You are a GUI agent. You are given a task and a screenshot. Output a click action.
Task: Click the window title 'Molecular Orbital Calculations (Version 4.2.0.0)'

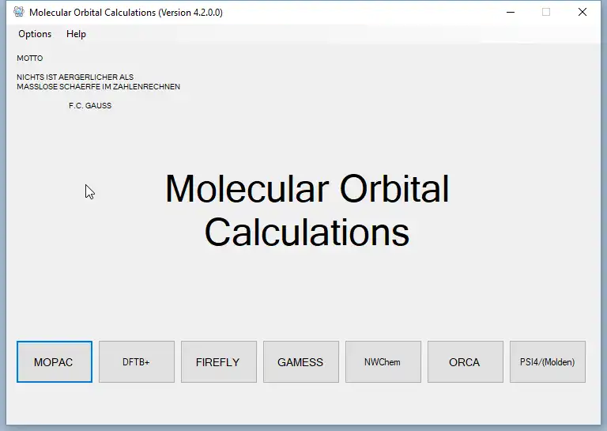point(126,13)
